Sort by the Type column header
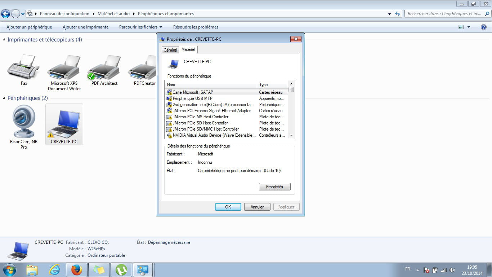Viewport: 492px width, 277px height. (x=273, y=85)
